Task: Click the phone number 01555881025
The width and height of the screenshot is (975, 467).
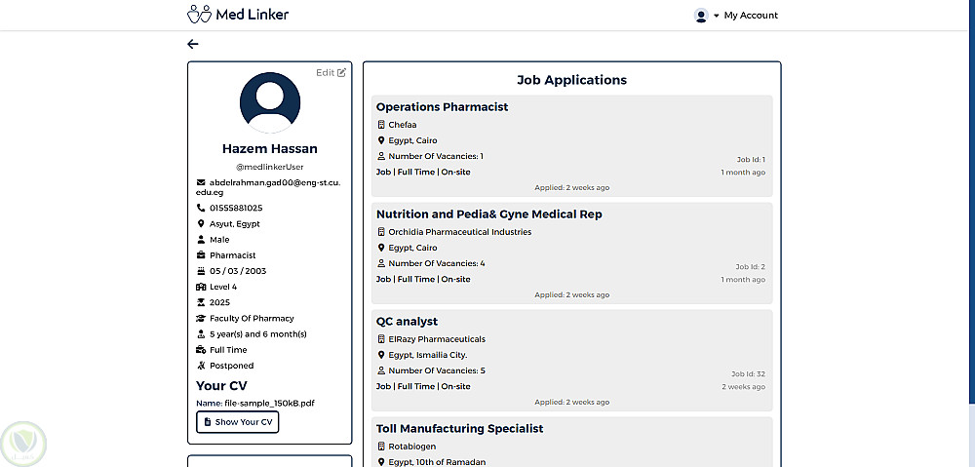Action: [x=236, y=209]
